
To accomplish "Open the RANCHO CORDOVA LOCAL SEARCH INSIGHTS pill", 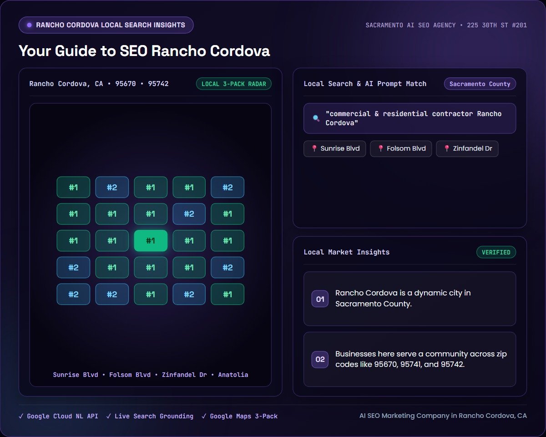I will (x=106, y=25).
